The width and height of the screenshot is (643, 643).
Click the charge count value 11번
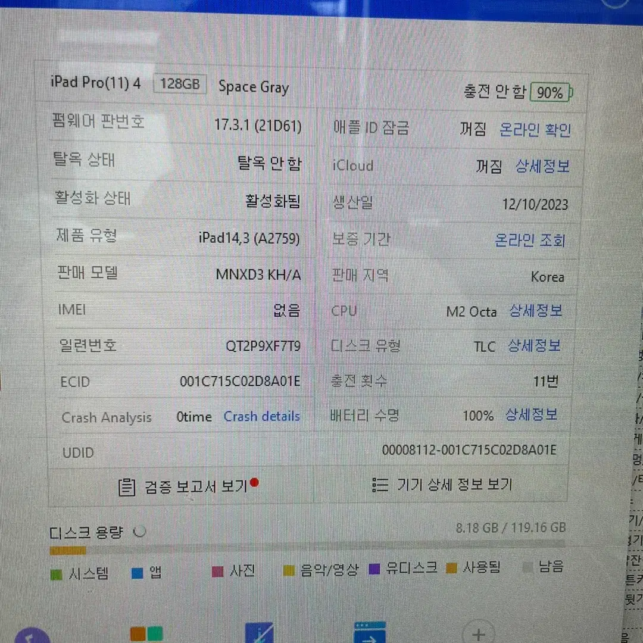[x=545, y=382]
